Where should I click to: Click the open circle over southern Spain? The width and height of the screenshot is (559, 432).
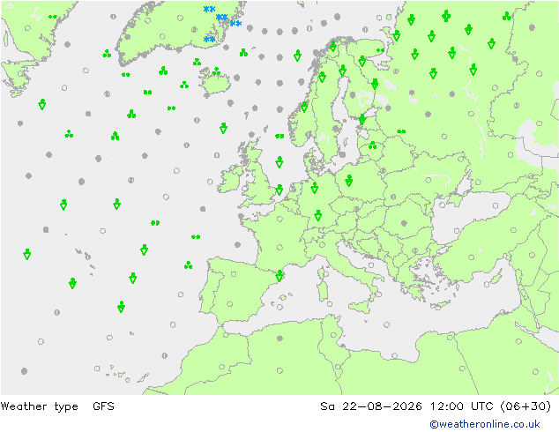pyautogui.click(x=230, y=304)
